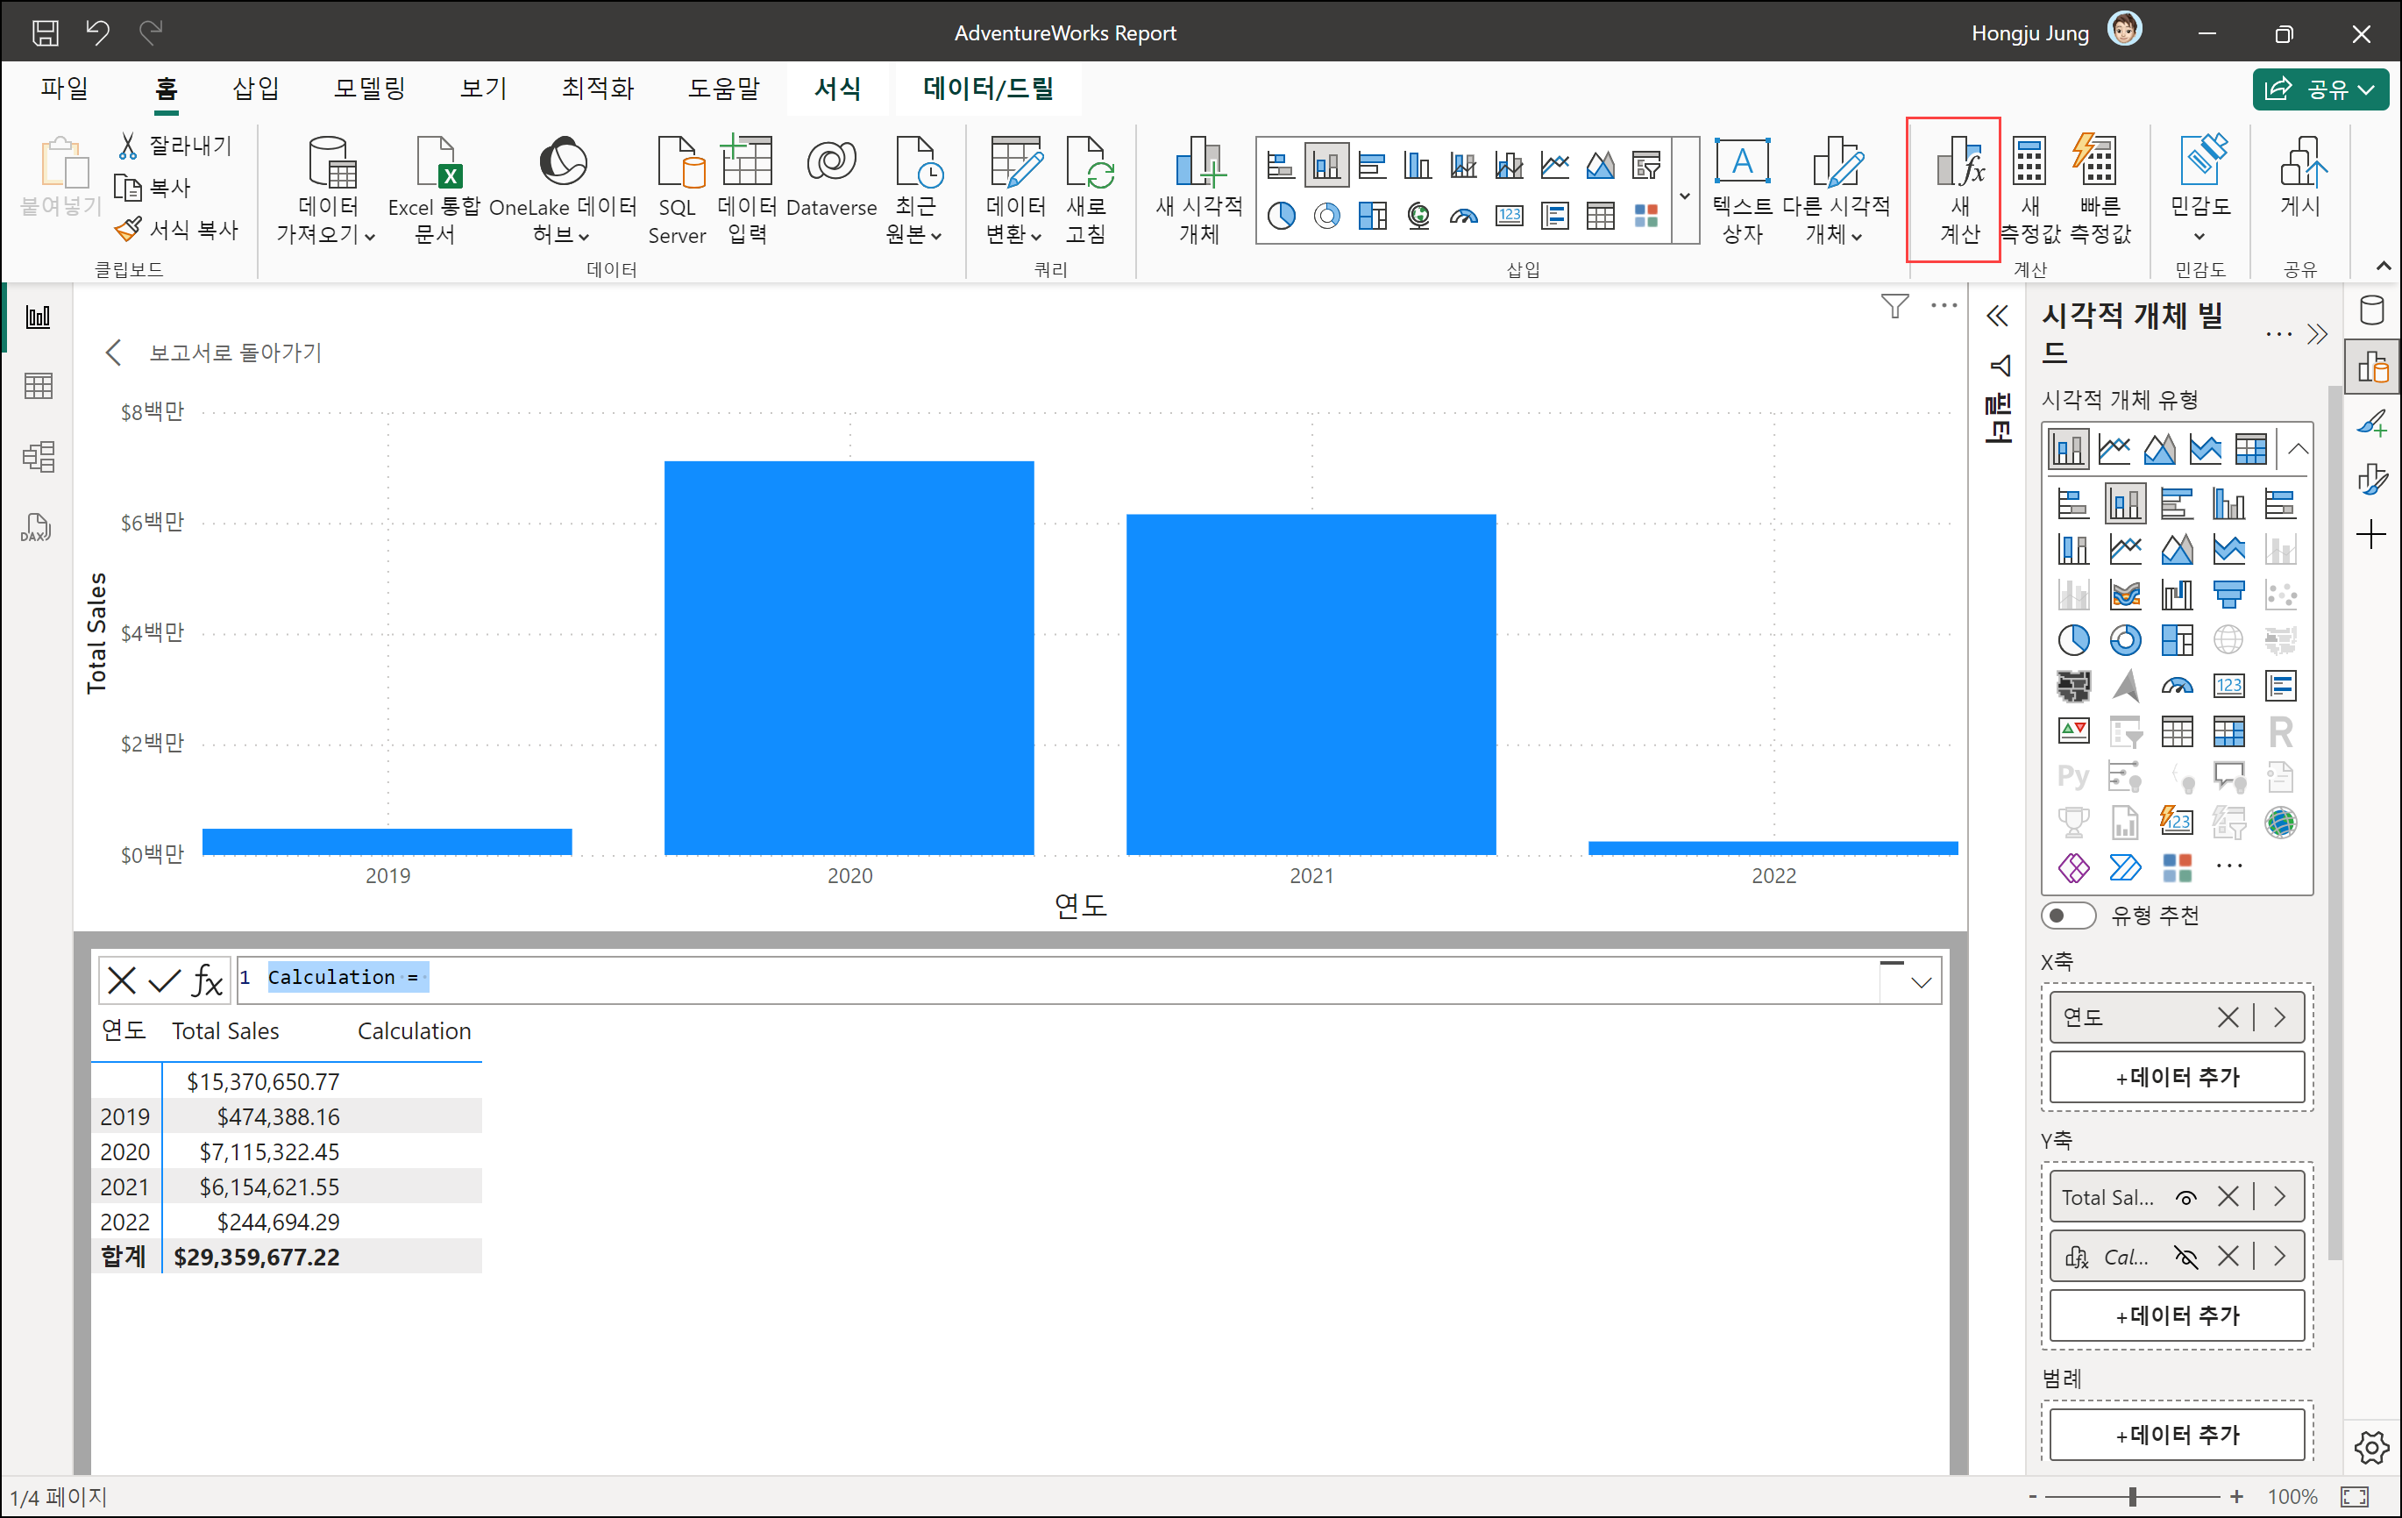
Task: Open model view in left sidebar
Action: (38, 457)
